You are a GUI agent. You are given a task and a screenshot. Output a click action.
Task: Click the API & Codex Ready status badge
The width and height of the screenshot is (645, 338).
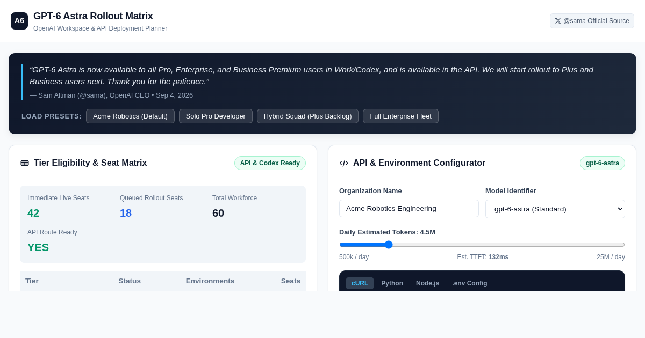click(x=270, y=163)
